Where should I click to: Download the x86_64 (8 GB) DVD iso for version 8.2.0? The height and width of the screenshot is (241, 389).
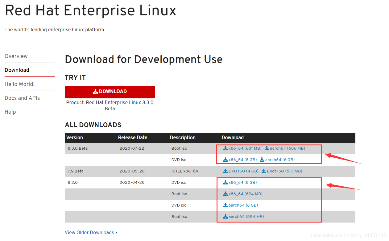click(241, 182)
